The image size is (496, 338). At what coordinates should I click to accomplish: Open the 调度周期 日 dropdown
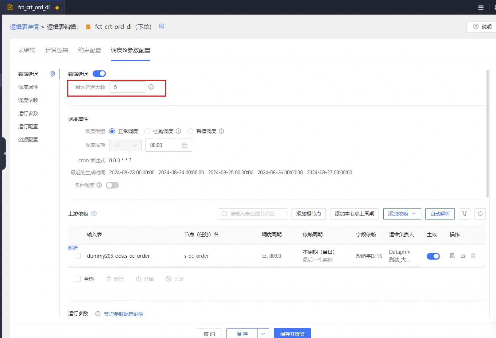(x=125, y=145)
